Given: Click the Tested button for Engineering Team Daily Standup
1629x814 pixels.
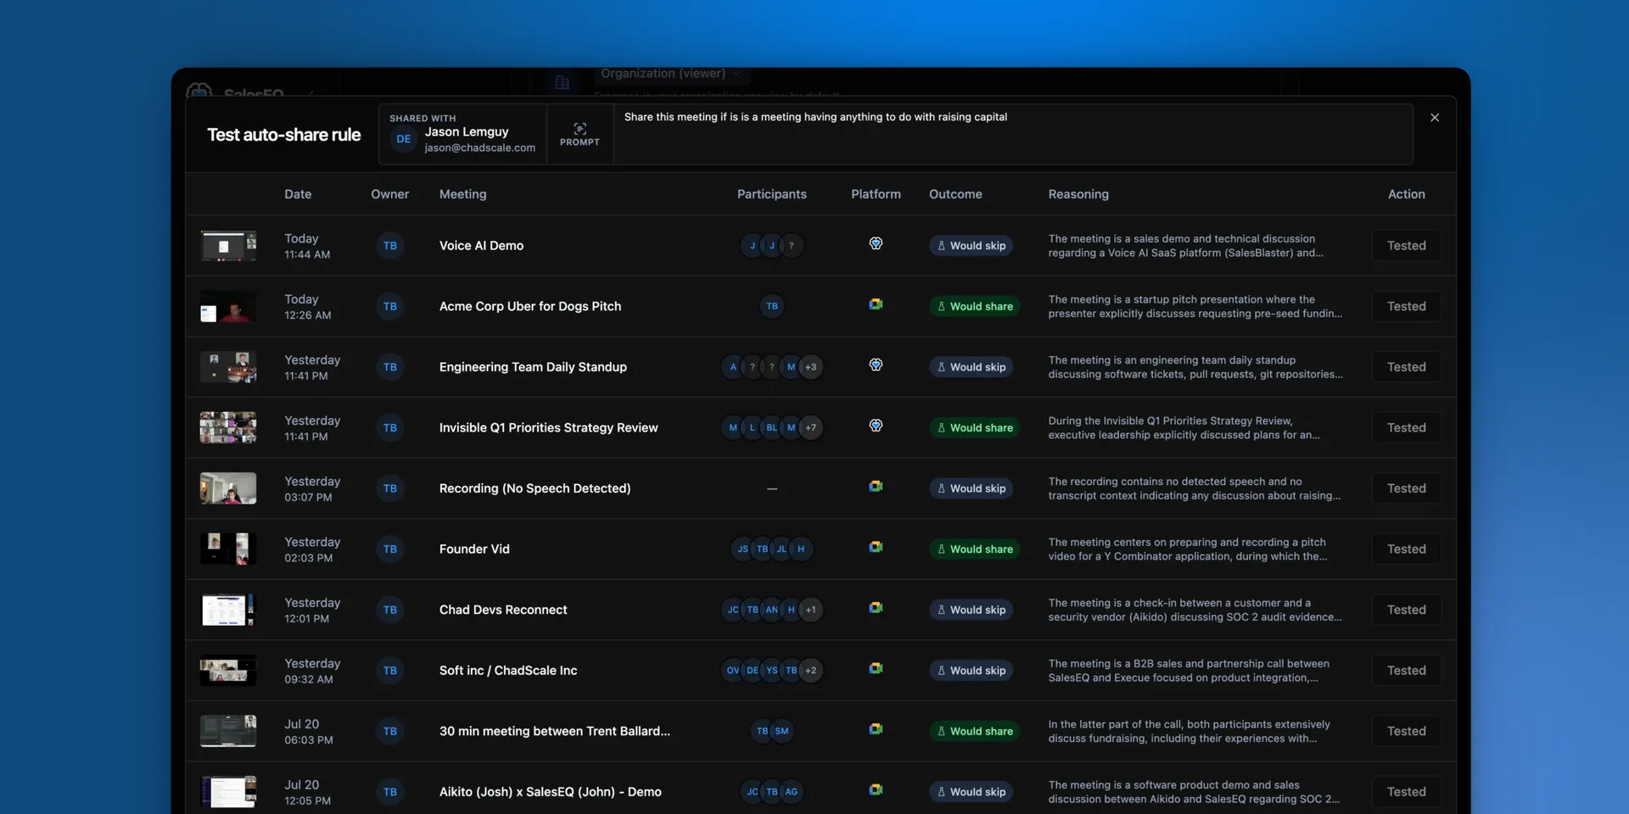Looking at the screenshot, I should tap(1407, 367).
